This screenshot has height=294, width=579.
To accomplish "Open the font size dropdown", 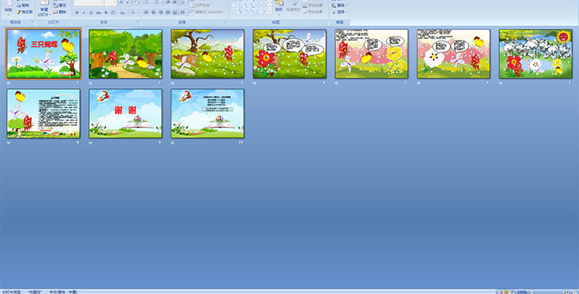I will coord(110,3).
